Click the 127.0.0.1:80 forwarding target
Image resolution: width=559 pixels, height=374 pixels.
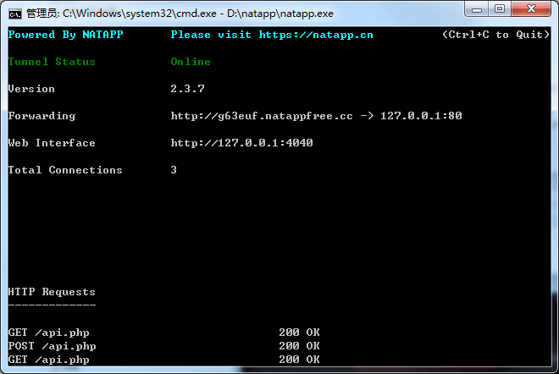click(421, 116)
